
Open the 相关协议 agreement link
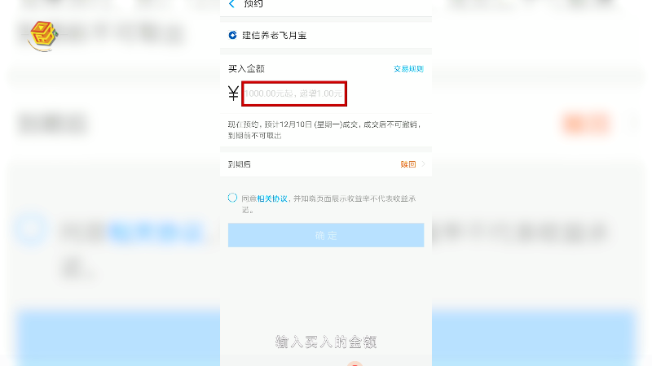tap(272, 198)
